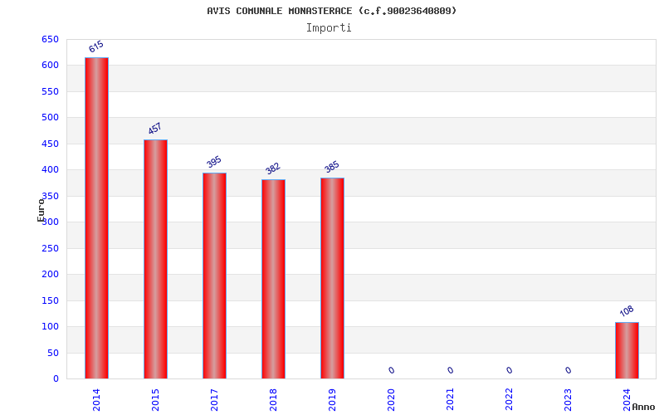Click the 150 y-axis tick label
This screenshot has height=415, width=664.
50,300
